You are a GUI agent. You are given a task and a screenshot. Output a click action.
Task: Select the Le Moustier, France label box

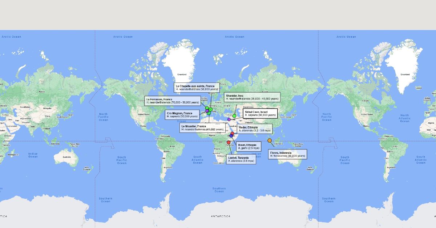pos(202,128)
